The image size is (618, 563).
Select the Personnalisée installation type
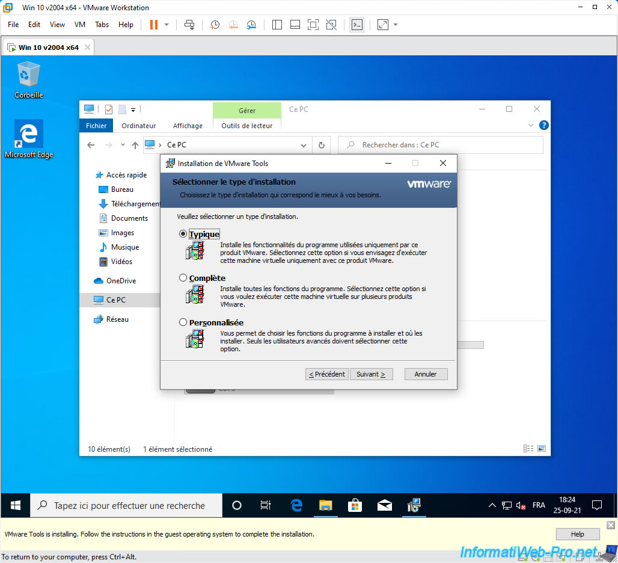tap(183, 322)
